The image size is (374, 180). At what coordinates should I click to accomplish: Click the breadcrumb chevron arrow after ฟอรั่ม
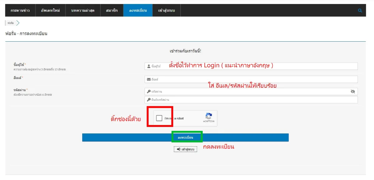point(18,23)
